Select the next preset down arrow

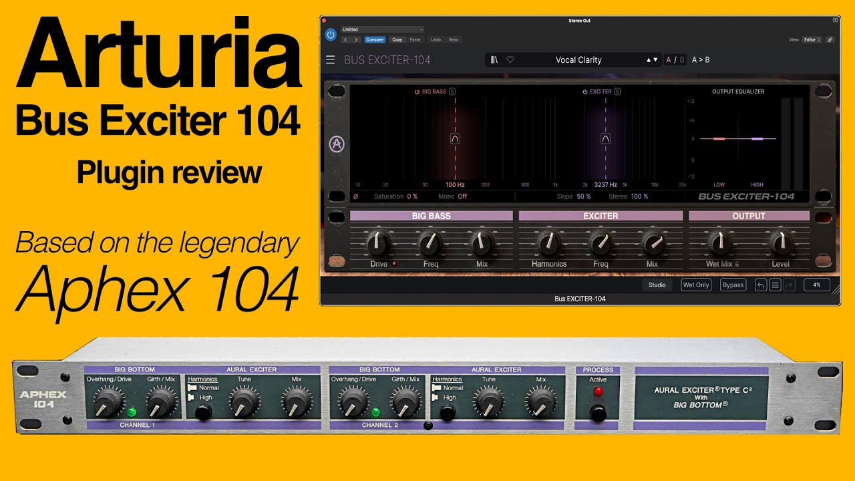click(x=655, y=59)
